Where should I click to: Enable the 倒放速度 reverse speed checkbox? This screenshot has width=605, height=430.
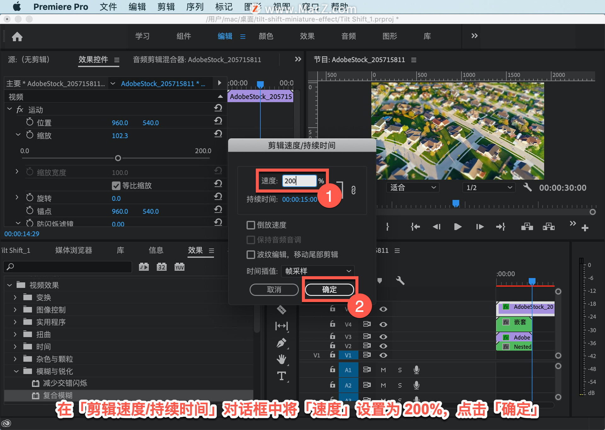point(251,225)
